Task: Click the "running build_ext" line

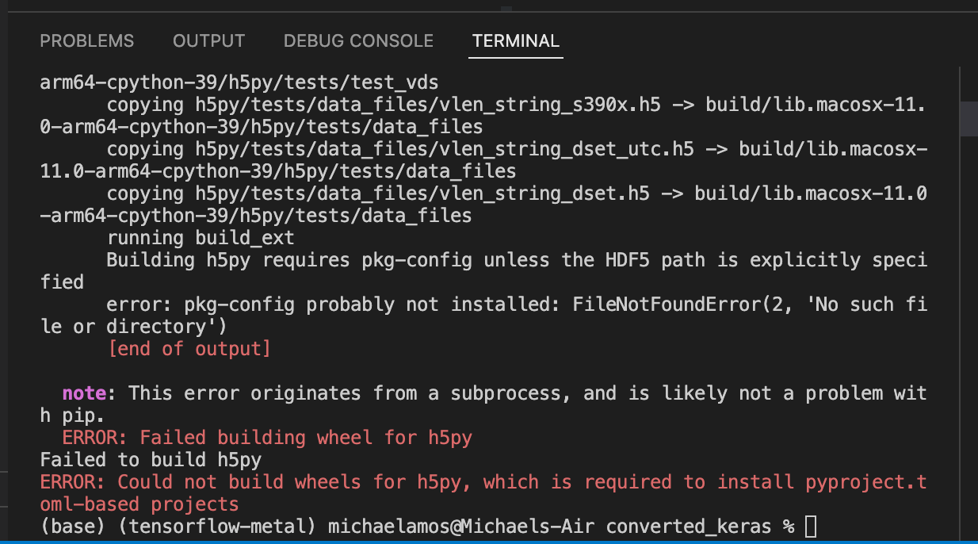Action: 201,238
